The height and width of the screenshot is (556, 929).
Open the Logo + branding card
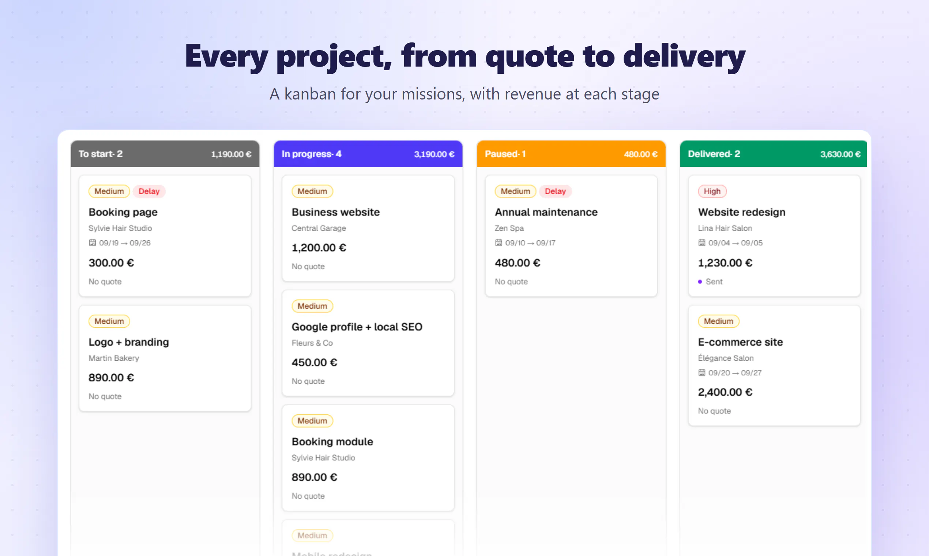[165, 358]
